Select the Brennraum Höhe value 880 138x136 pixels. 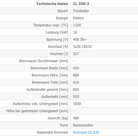point(76,75)
